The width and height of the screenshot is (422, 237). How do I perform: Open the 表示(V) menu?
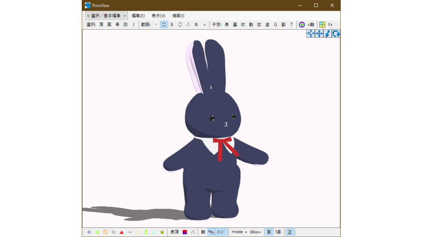pos(158,16)
